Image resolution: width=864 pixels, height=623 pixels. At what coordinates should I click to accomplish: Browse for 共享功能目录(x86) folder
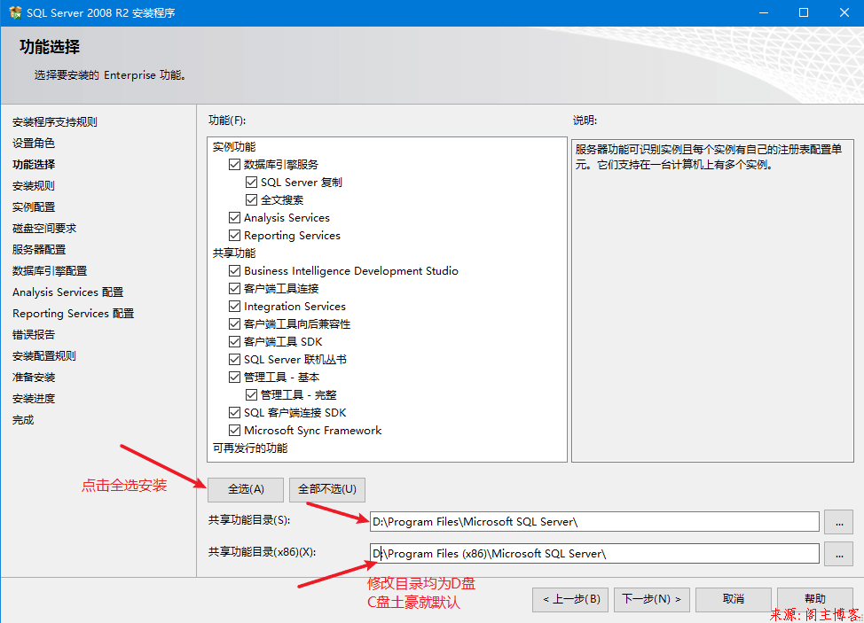[x=838, y=554]
